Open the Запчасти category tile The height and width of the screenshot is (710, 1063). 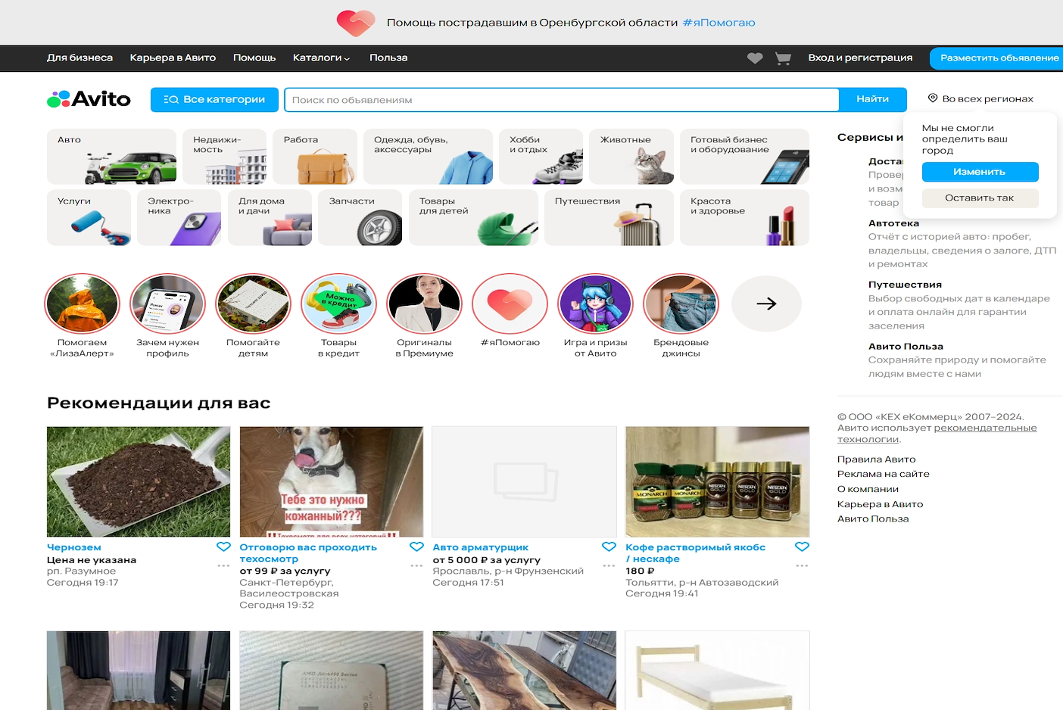(360, 218)
